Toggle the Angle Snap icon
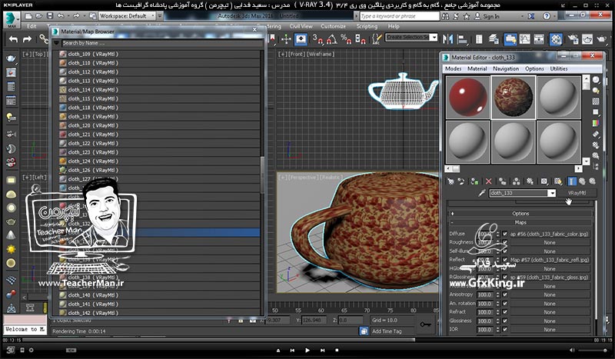The width and height of the screenshot is (615, 359). [x=332, y=39]
